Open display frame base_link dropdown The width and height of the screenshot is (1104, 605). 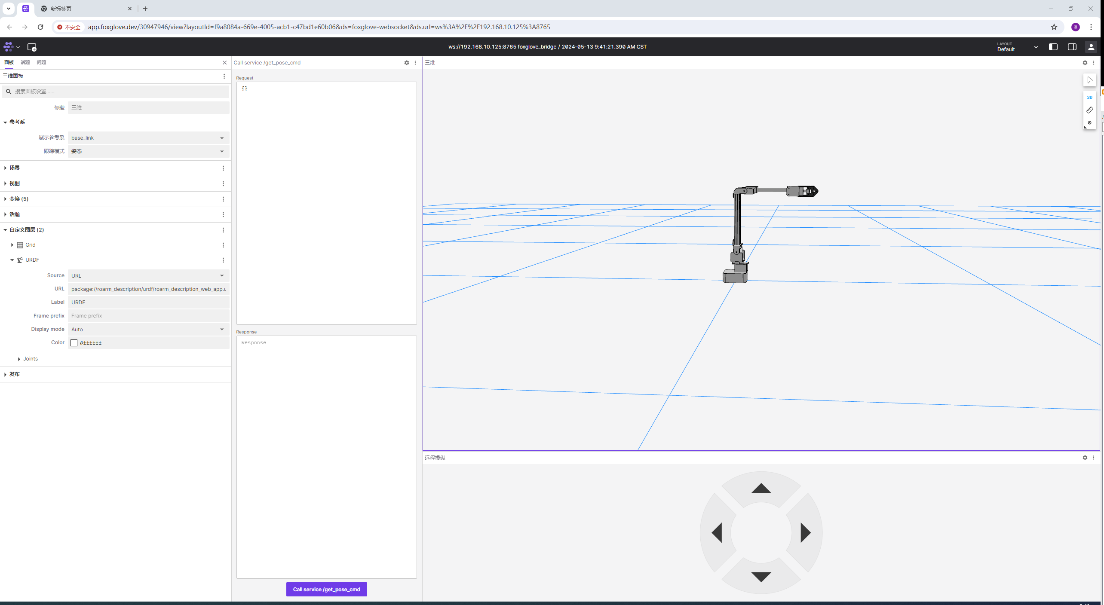click(148, 138)
